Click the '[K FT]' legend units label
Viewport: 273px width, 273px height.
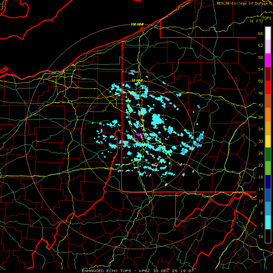(256, 21)
